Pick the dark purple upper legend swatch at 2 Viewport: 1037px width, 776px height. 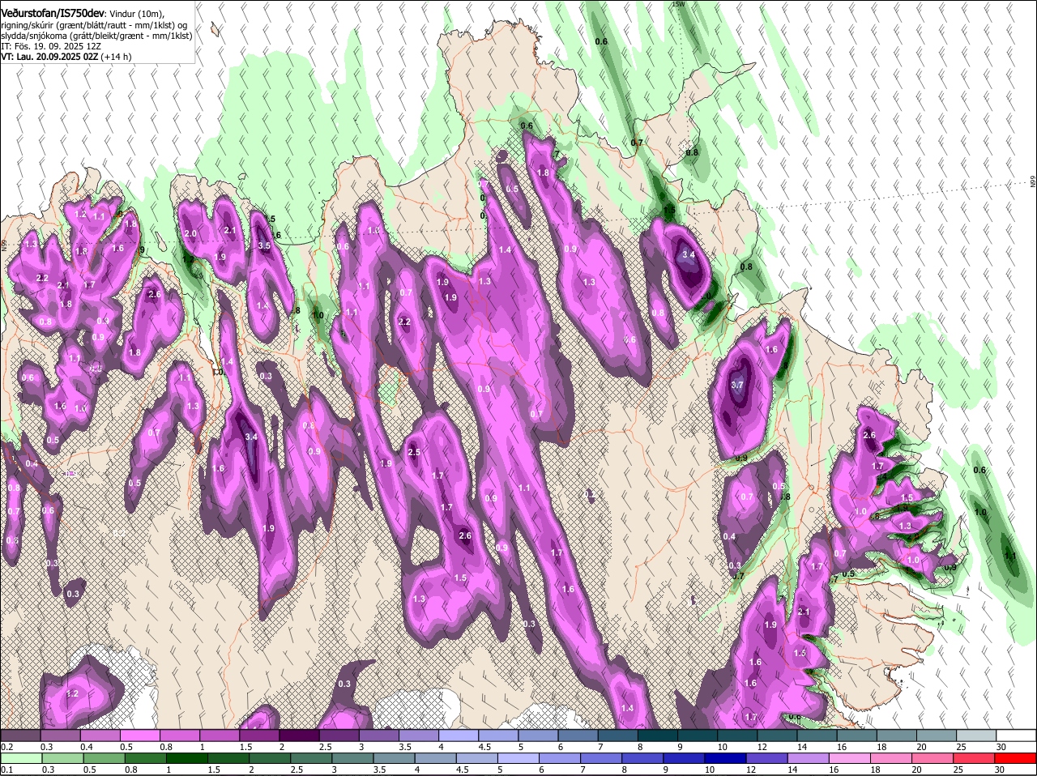coord(298,735)
